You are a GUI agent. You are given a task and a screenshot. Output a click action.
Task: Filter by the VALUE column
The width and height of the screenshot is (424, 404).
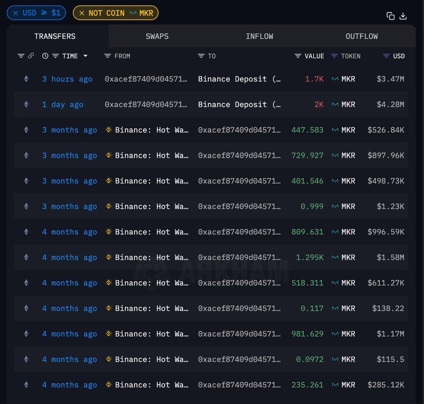pos(298,56)
